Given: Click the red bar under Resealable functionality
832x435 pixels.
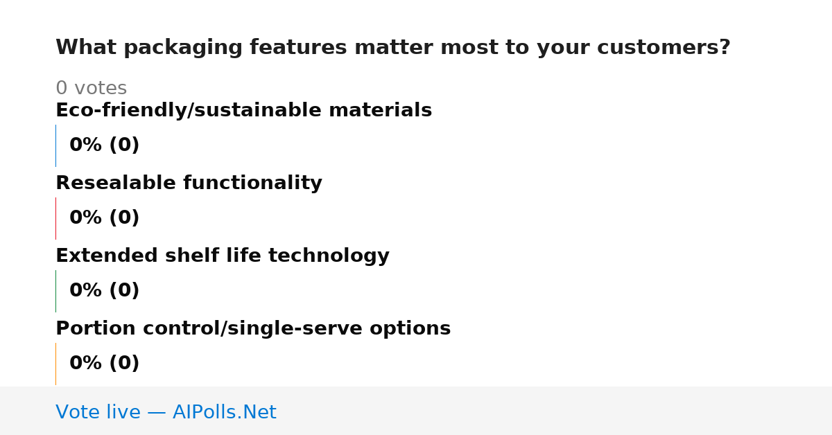Looking at the screenshot, I should (x=55, y=218).
